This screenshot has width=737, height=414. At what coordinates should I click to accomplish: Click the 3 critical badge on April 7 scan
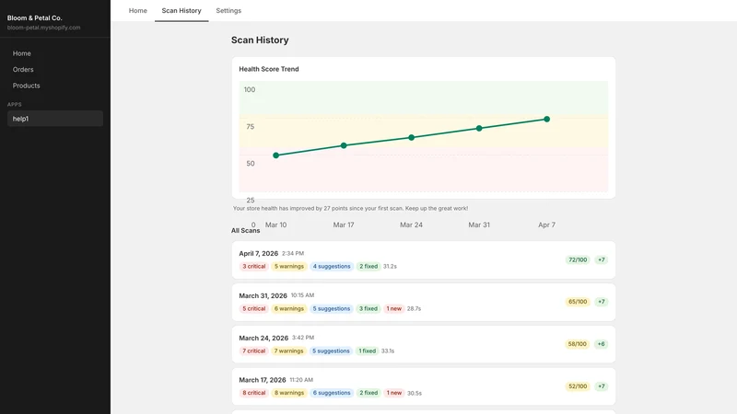[254, 267]
